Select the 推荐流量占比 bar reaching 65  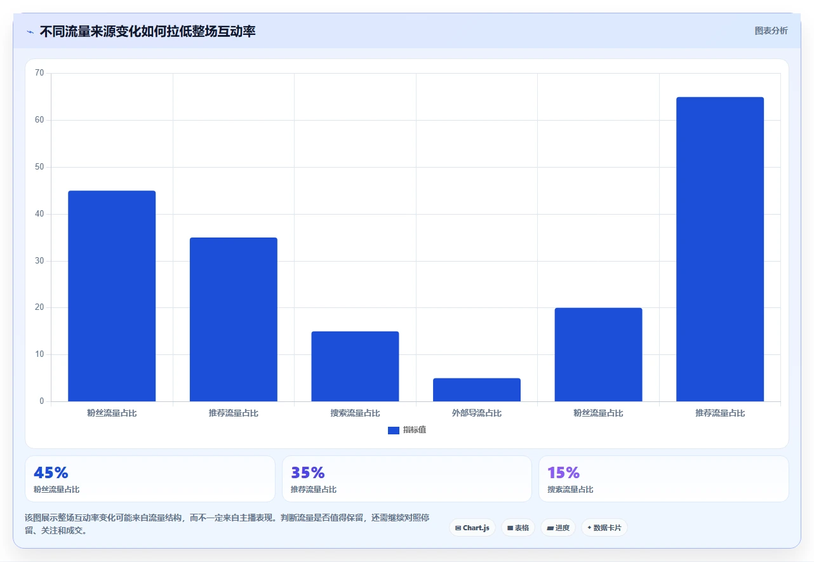click(x=720, y=249)
